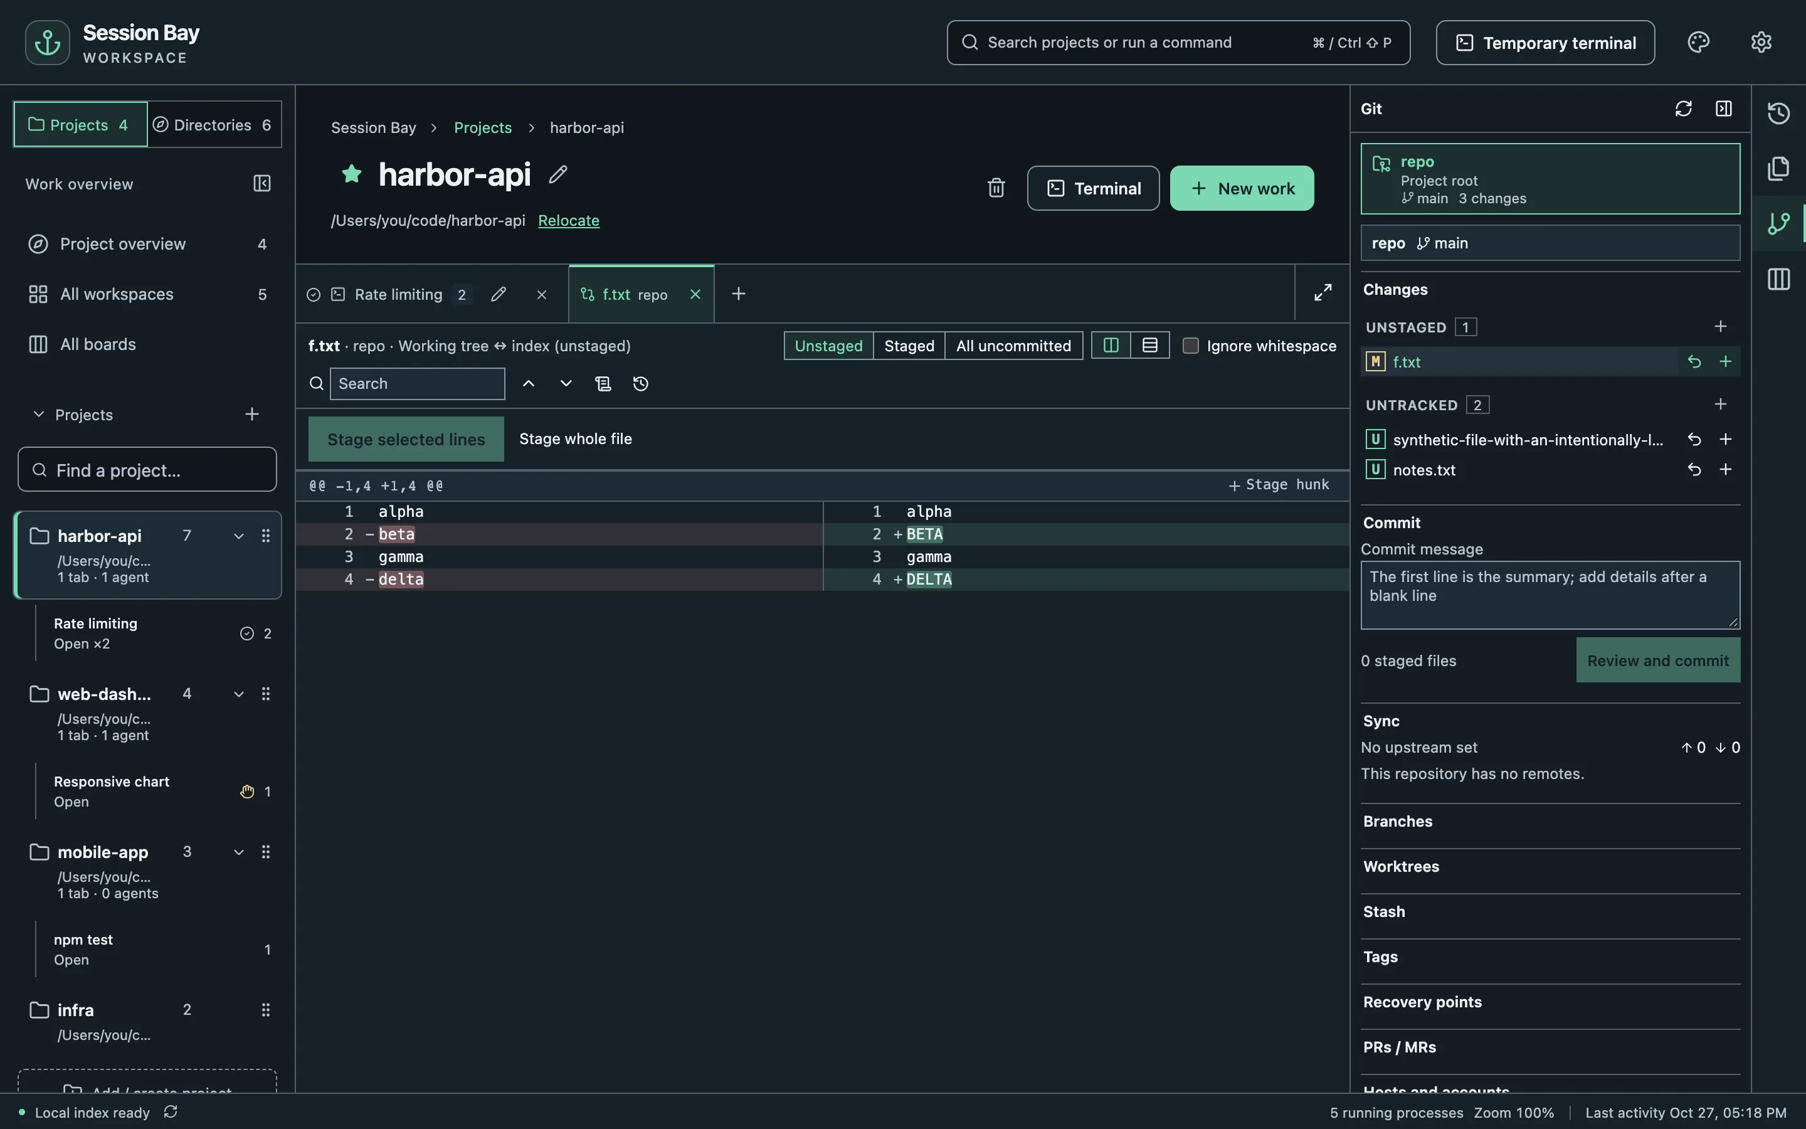Open settings gear in top bar

click(1761, 43)
